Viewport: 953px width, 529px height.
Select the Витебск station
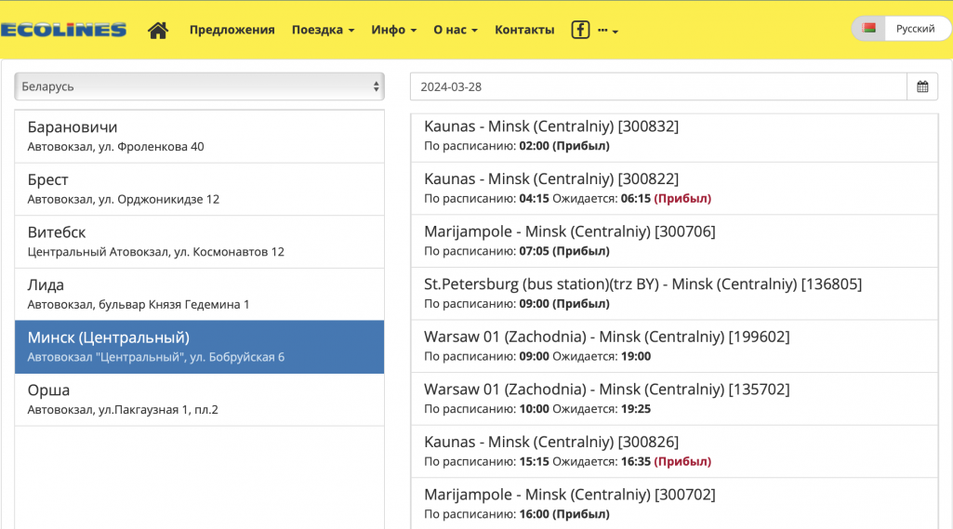[199, 242]
